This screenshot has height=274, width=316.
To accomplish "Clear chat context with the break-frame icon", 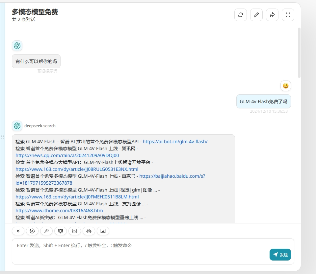I will 75,231.
